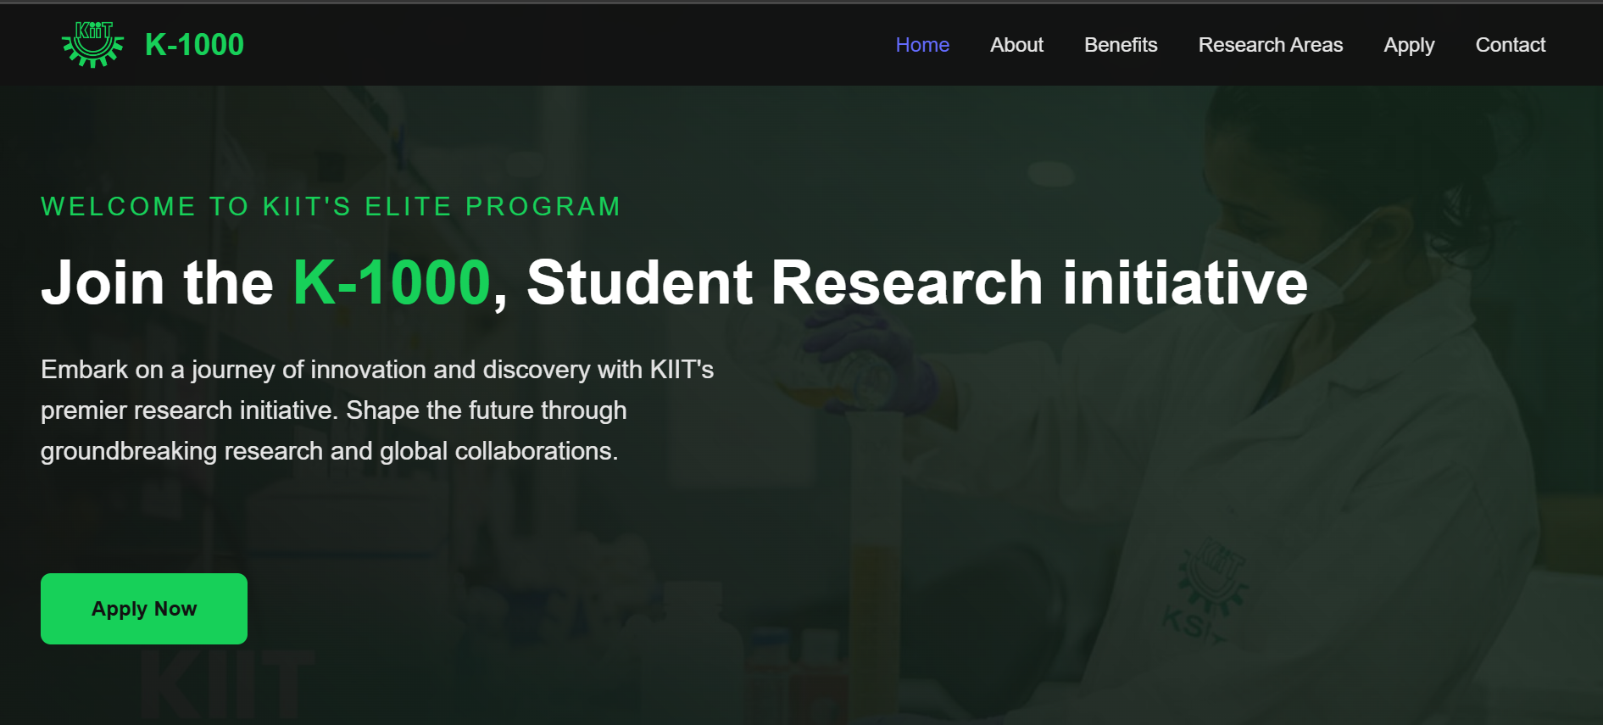Open the Benefits nav item
This screenshot has height=725, width=1603.
[x=1121, y=45]
